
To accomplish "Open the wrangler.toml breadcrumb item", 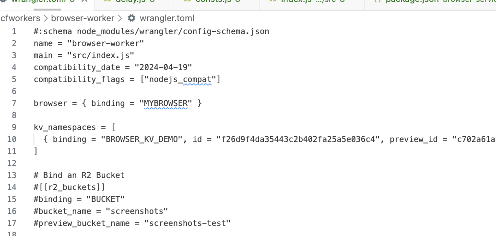I will pos(167,18).
